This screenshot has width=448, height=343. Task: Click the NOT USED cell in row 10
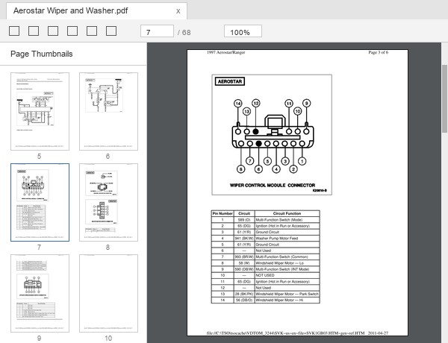[x=287, y=275]
